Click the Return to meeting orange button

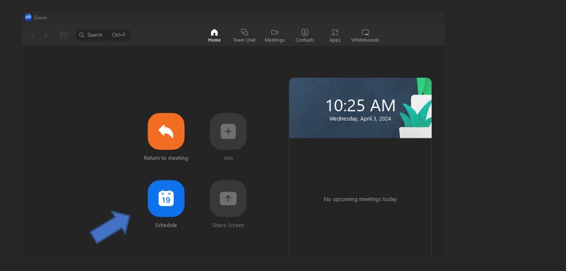tap(166, 131)
